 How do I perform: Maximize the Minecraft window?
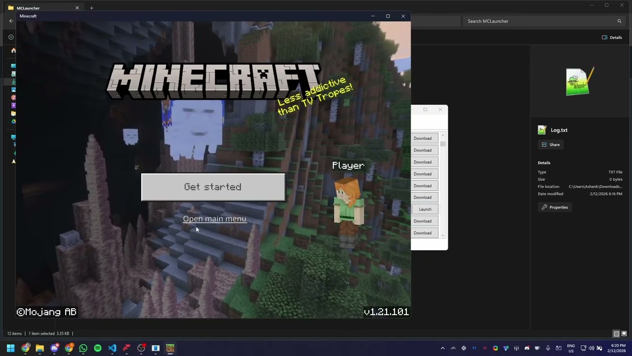(x=388, y=16)
